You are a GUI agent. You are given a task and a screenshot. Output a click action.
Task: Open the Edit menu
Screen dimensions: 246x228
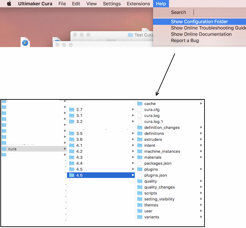76,4
